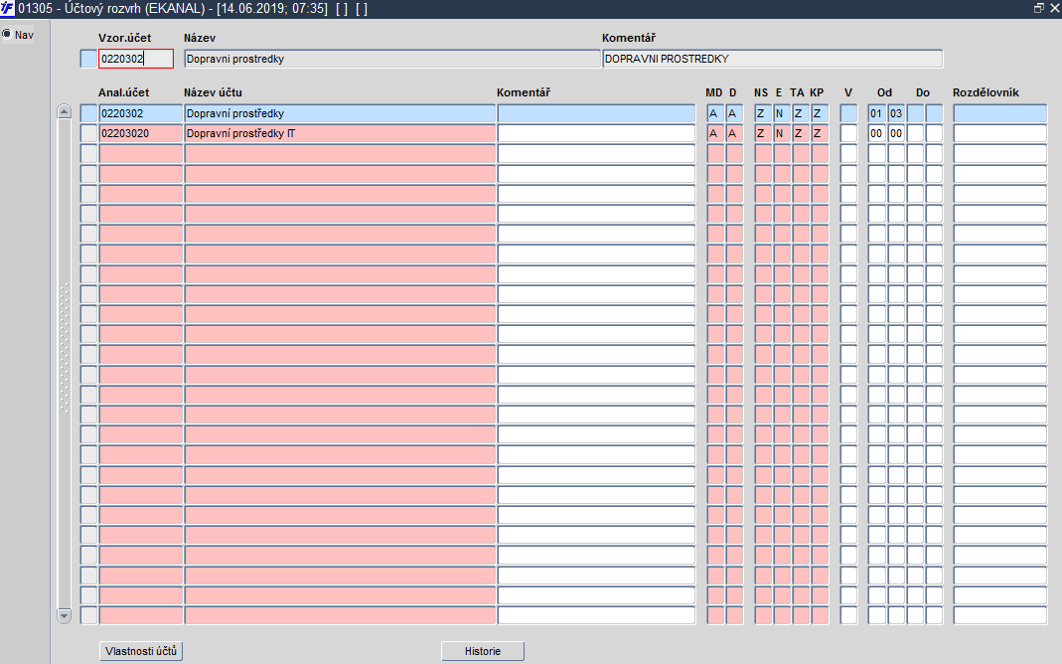Click the MD cell 'A' for account 0220302
Screen dimensions: 1062x664
point(715,114)
